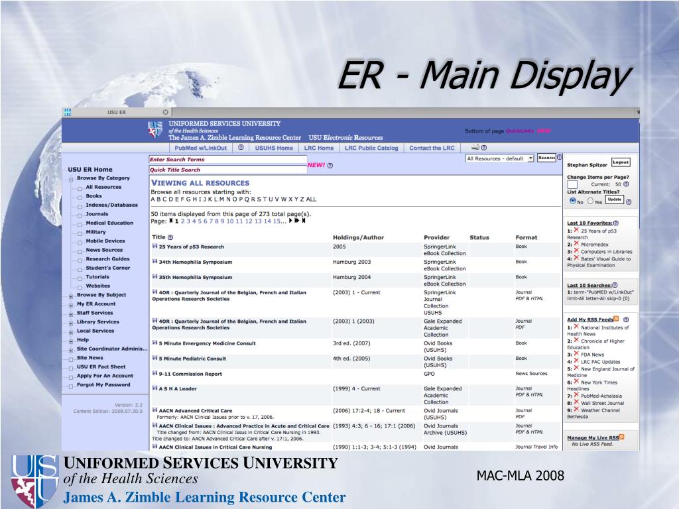Image resolution: width=679 pixels, height=509 pixels.
Task: Collapse the Browse By Category tree node
Action: tap(70, 179)
